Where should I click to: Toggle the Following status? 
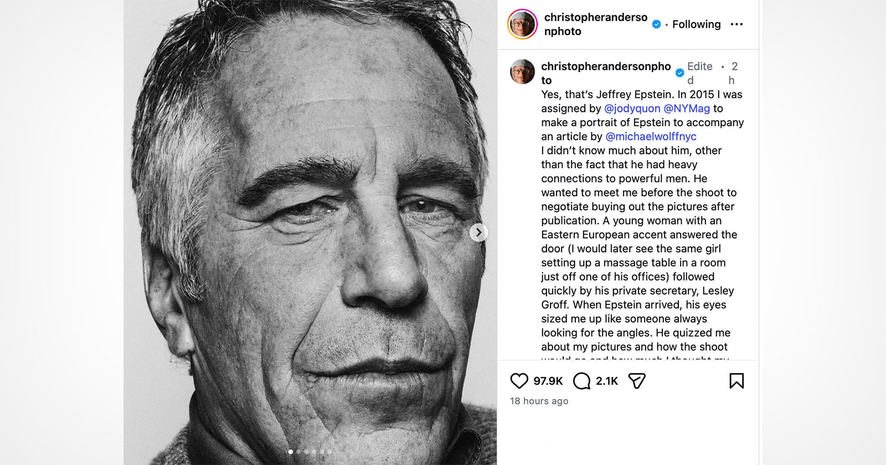tap(696, 24)
